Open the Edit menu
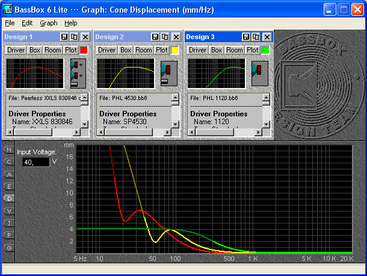The width and height of the screenshot is (367, 276). [x=27, y=23]
